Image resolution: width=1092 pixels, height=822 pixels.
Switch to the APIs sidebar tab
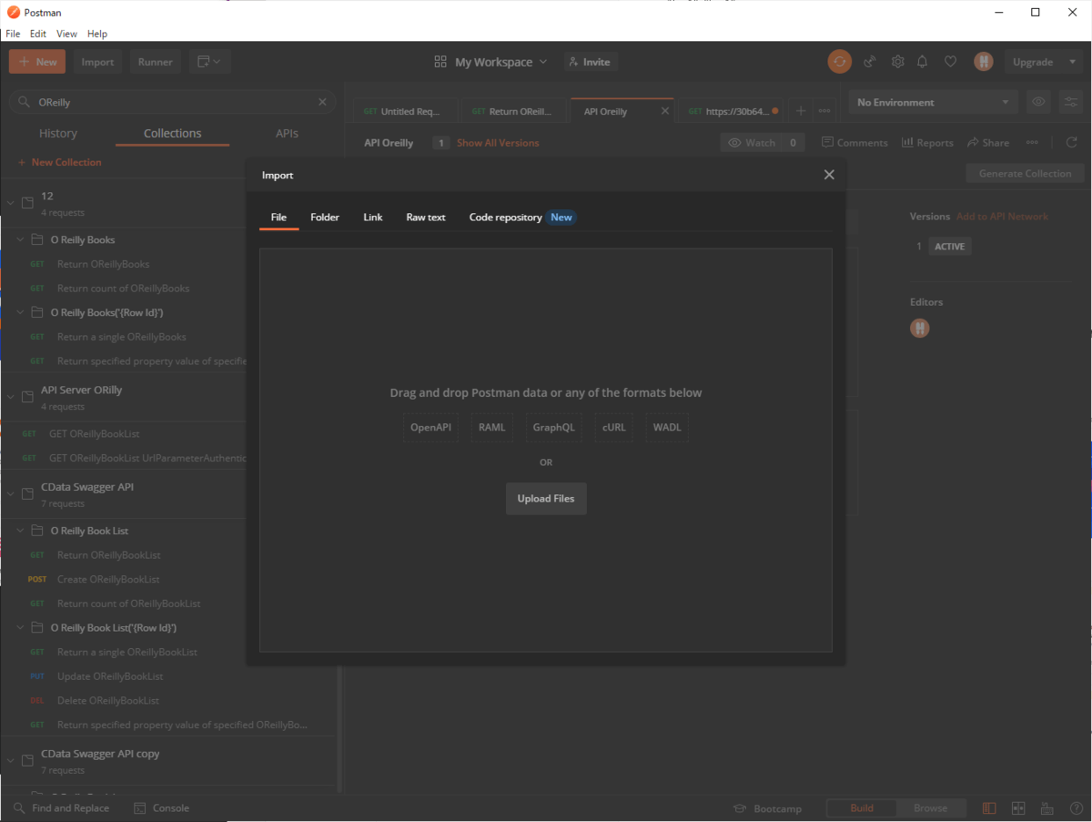(x=287, y=134)
